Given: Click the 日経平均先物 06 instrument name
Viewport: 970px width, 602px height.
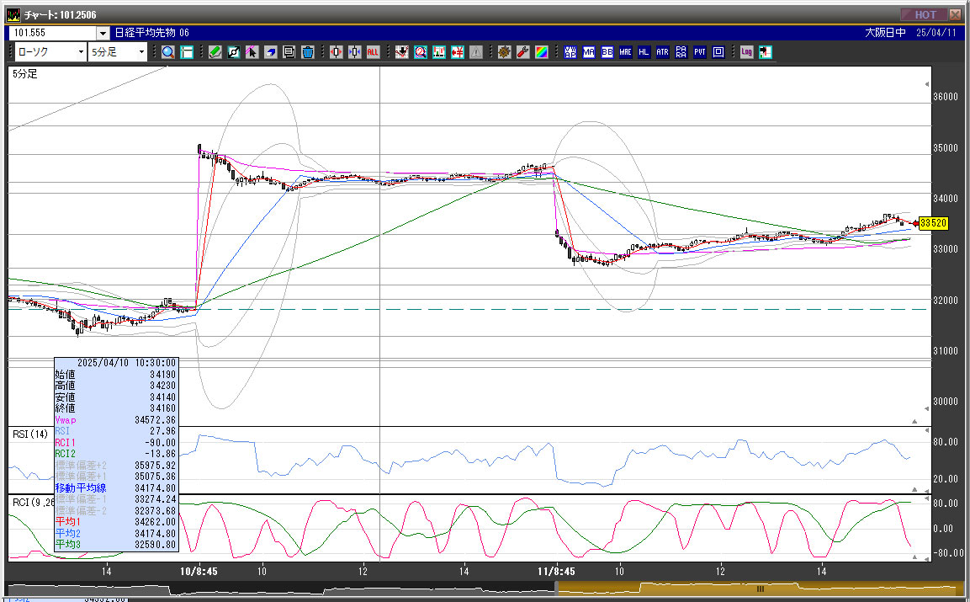Looking at the screenshot, I should click(x=152, y=32).
